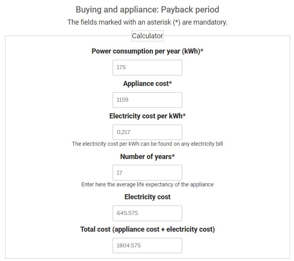Click the average life expectancy hint
Screen dimensions: 294x261
point(147,184)
